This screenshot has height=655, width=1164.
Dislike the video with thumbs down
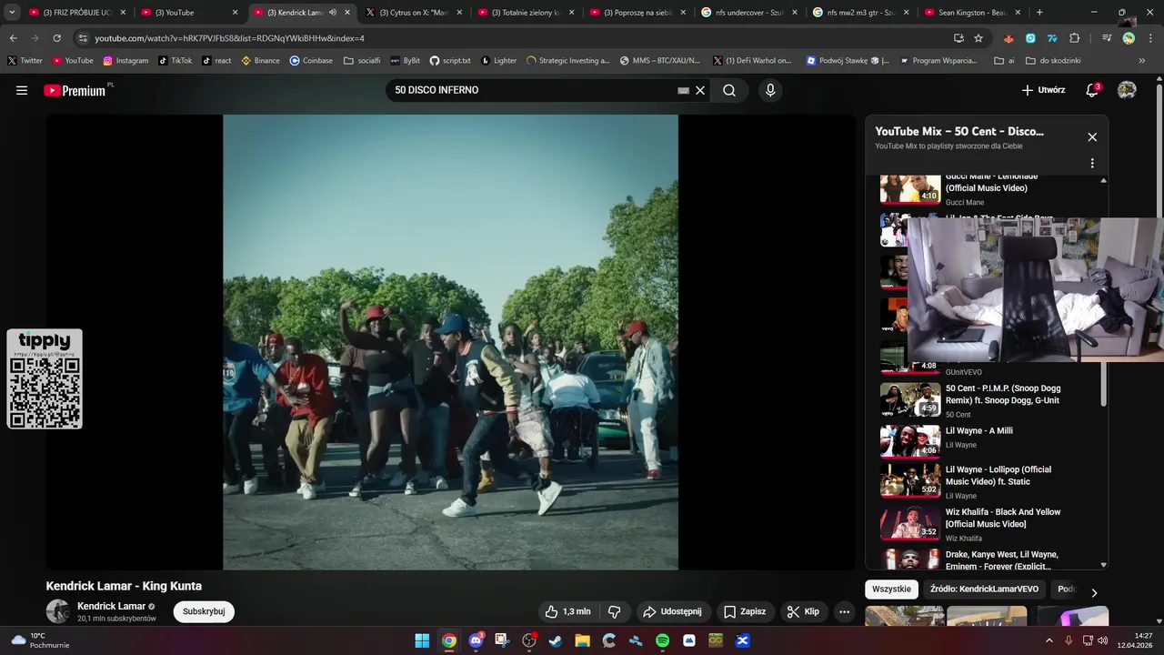615,611
